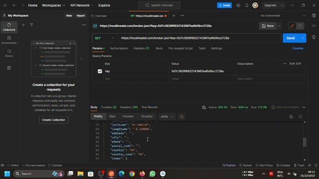Search within the response body
319x179 pixels.
(x=301, y=116)
